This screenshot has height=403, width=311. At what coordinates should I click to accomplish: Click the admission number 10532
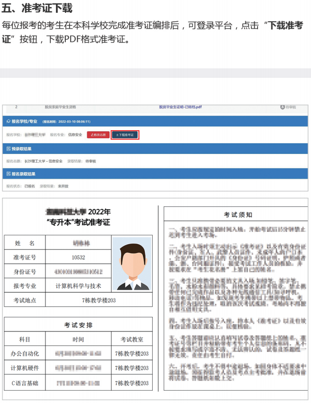[x=78, y=257]
